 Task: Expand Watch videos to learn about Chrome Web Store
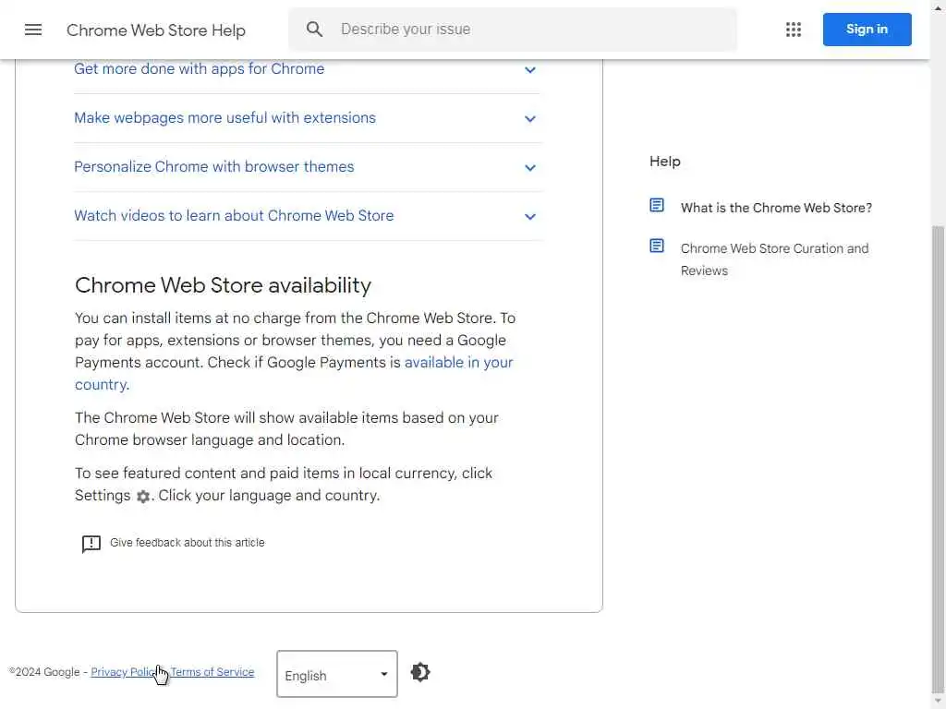(x=530, y=216)
